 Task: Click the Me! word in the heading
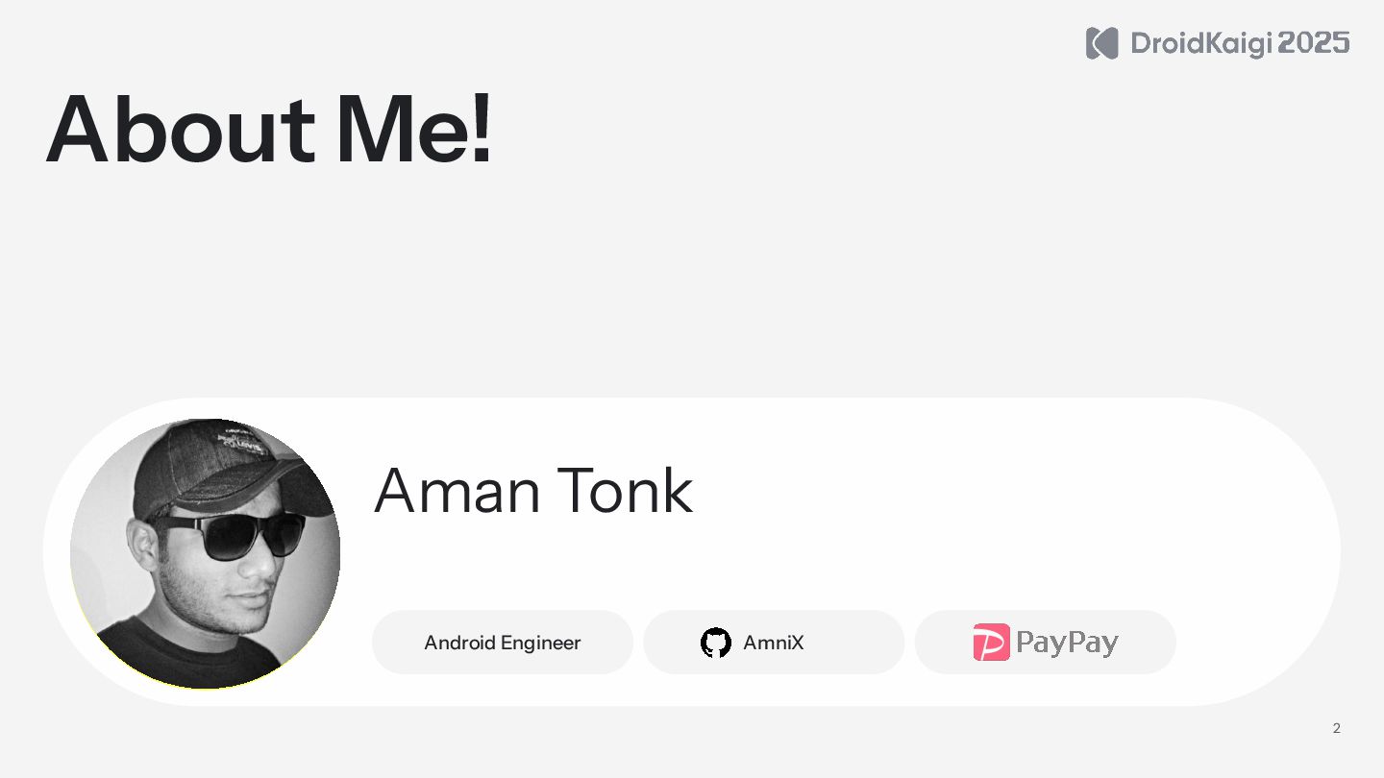click(x=413, y=130)
